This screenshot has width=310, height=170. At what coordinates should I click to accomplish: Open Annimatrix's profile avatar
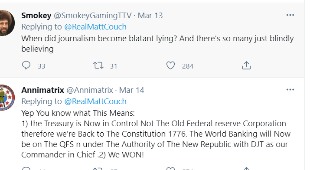[7, 98]
